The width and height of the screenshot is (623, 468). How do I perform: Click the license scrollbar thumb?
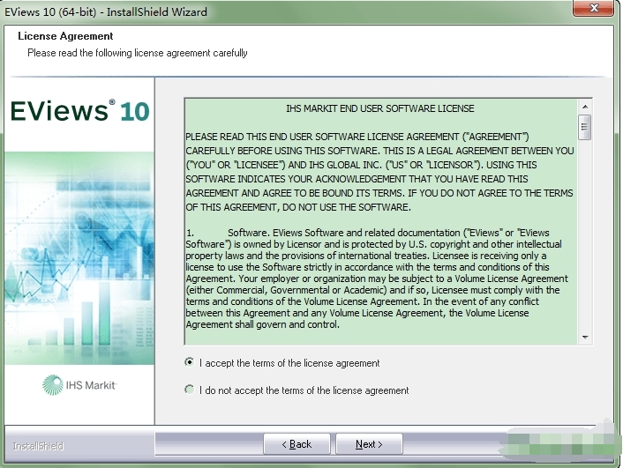point(585,127)
